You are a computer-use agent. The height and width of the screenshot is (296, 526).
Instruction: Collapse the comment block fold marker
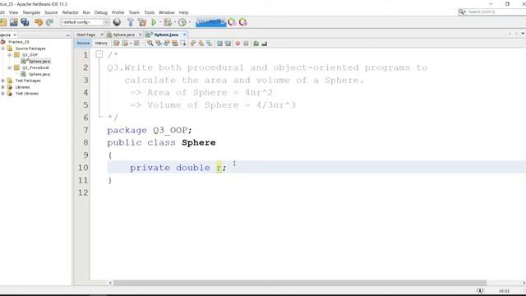point(99,54)
